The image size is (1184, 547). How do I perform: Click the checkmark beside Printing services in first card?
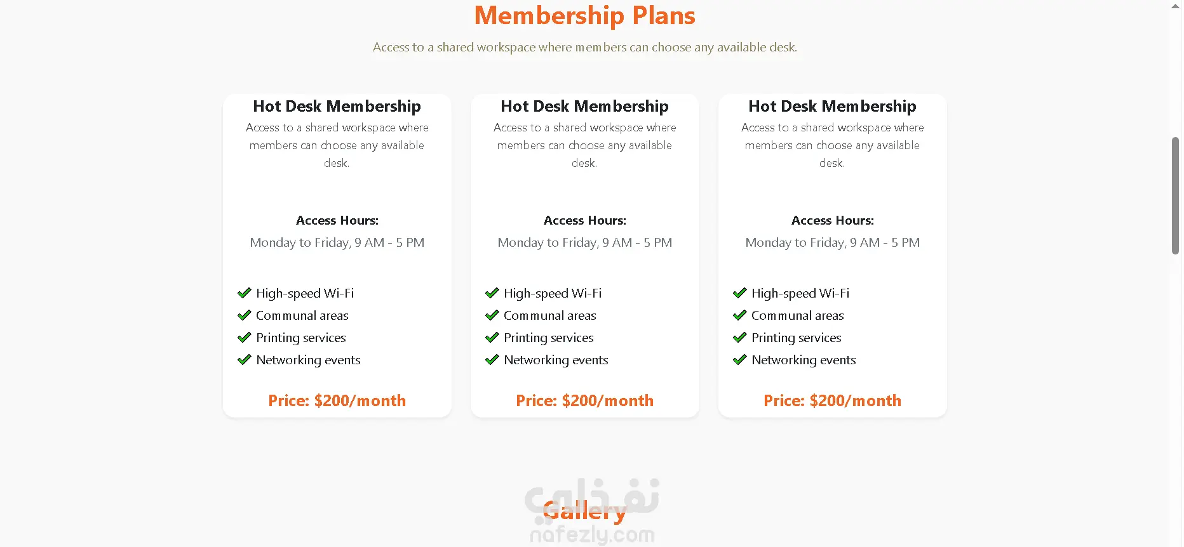[x=244, y=338]
